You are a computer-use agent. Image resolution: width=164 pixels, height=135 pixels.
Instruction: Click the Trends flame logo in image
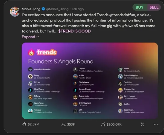click(31, 52)
